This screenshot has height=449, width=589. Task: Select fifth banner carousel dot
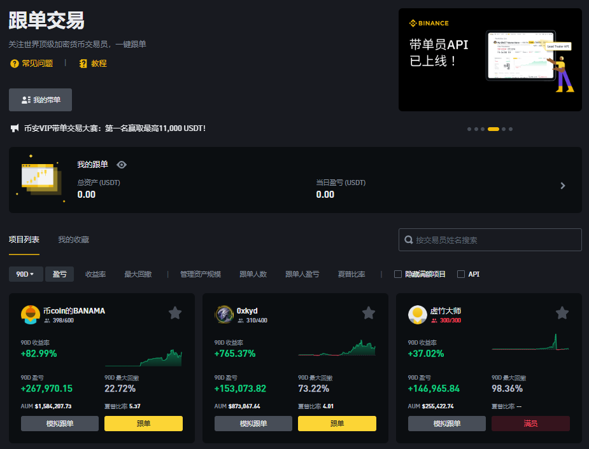(x=504, y=129)
